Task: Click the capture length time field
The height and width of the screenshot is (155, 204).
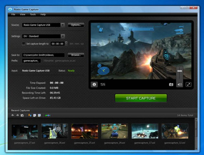Action: 58,44
